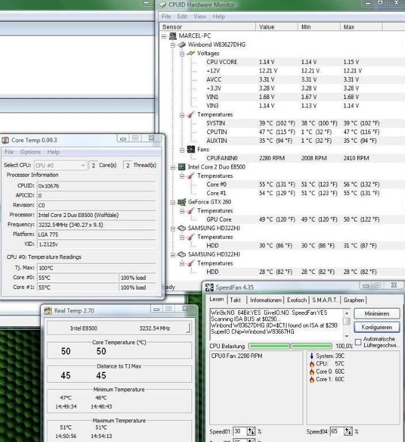This screenshot has height=442, width=405.
Task: Open Edit menu in Hardware Monitor
Action: [182, 16]
